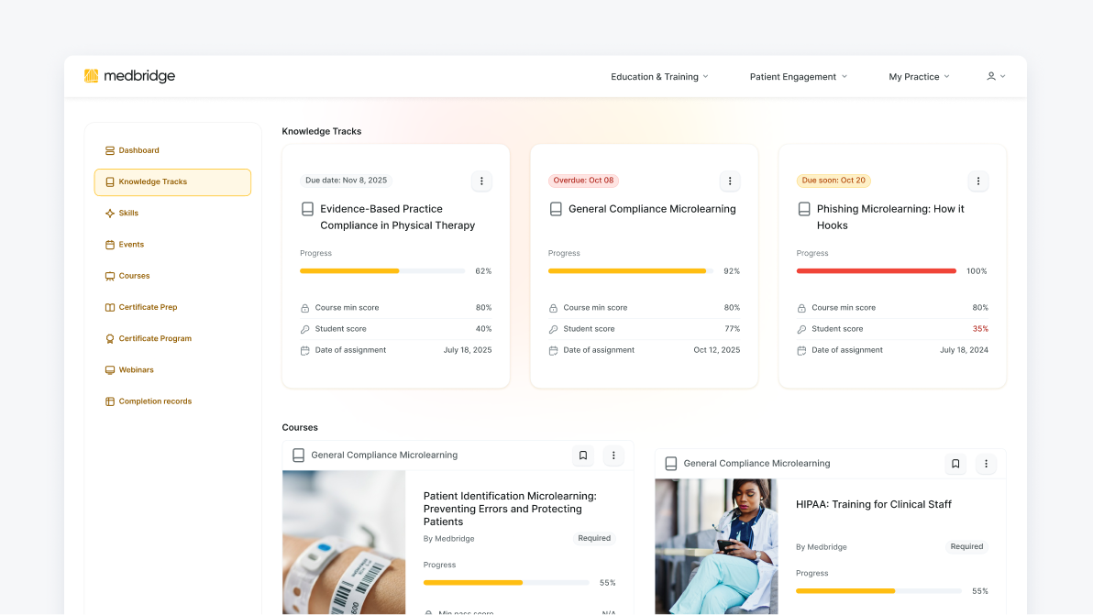
Task: Open HIPAA: Training for Clinical Staff
Action: pos(874,504)
